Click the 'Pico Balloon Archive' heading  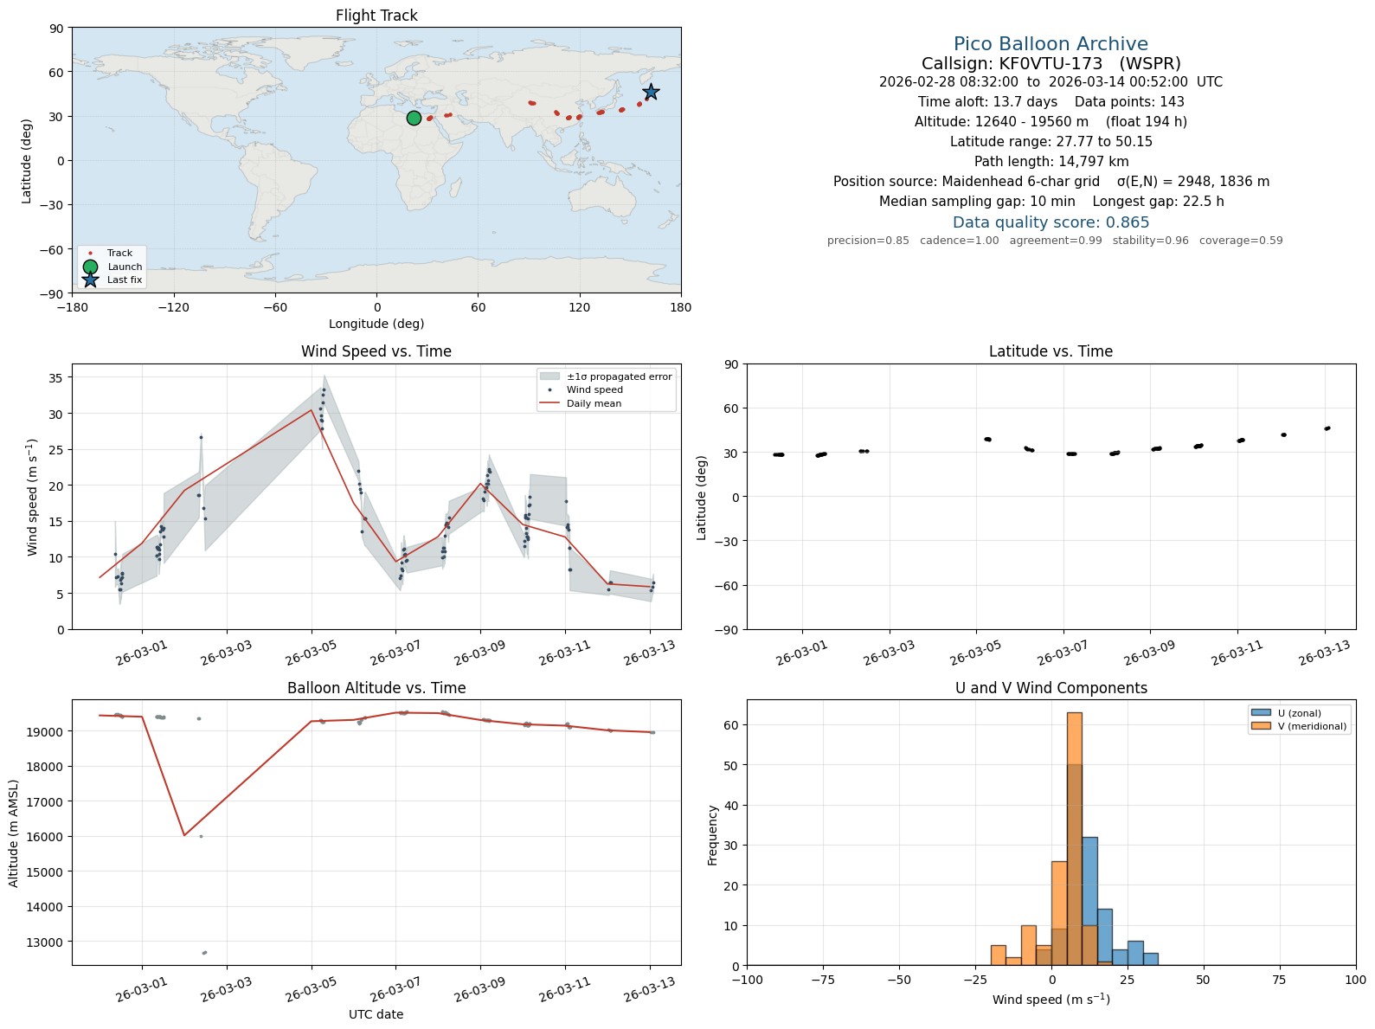click(1051, 44)
